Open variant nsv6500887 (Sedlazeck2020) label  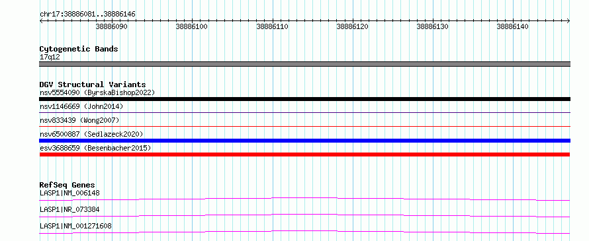(x=91, y=134)
